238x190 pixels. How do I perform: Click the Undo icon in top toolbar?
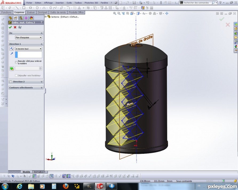(147, 3)
